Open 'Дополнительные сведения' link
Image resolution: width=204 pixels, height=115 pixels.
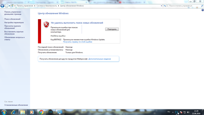coord(100,59)
